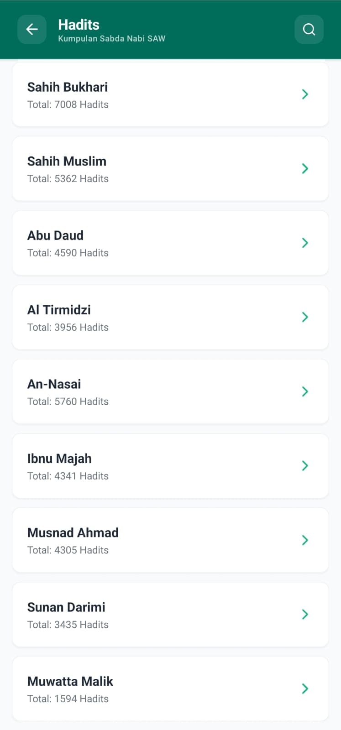Tap the back arrow icon
This screenshot has height=730, width=341.
(31, 30)
